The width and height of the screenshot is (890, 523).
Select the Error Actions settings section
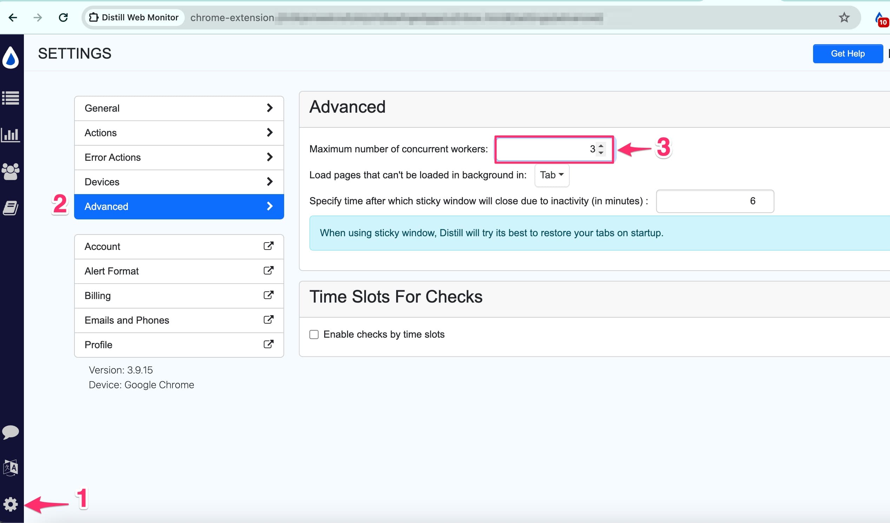coord(179,157)
